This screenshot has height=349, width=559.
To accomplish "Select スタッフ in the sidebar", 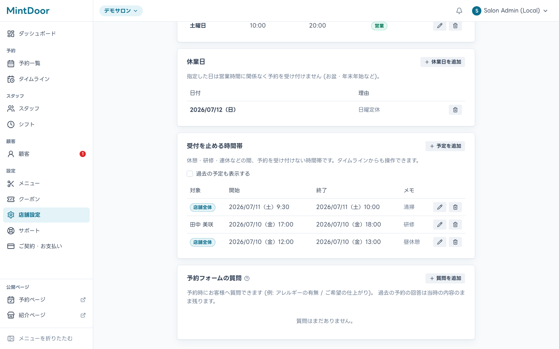I will (46, 109).
